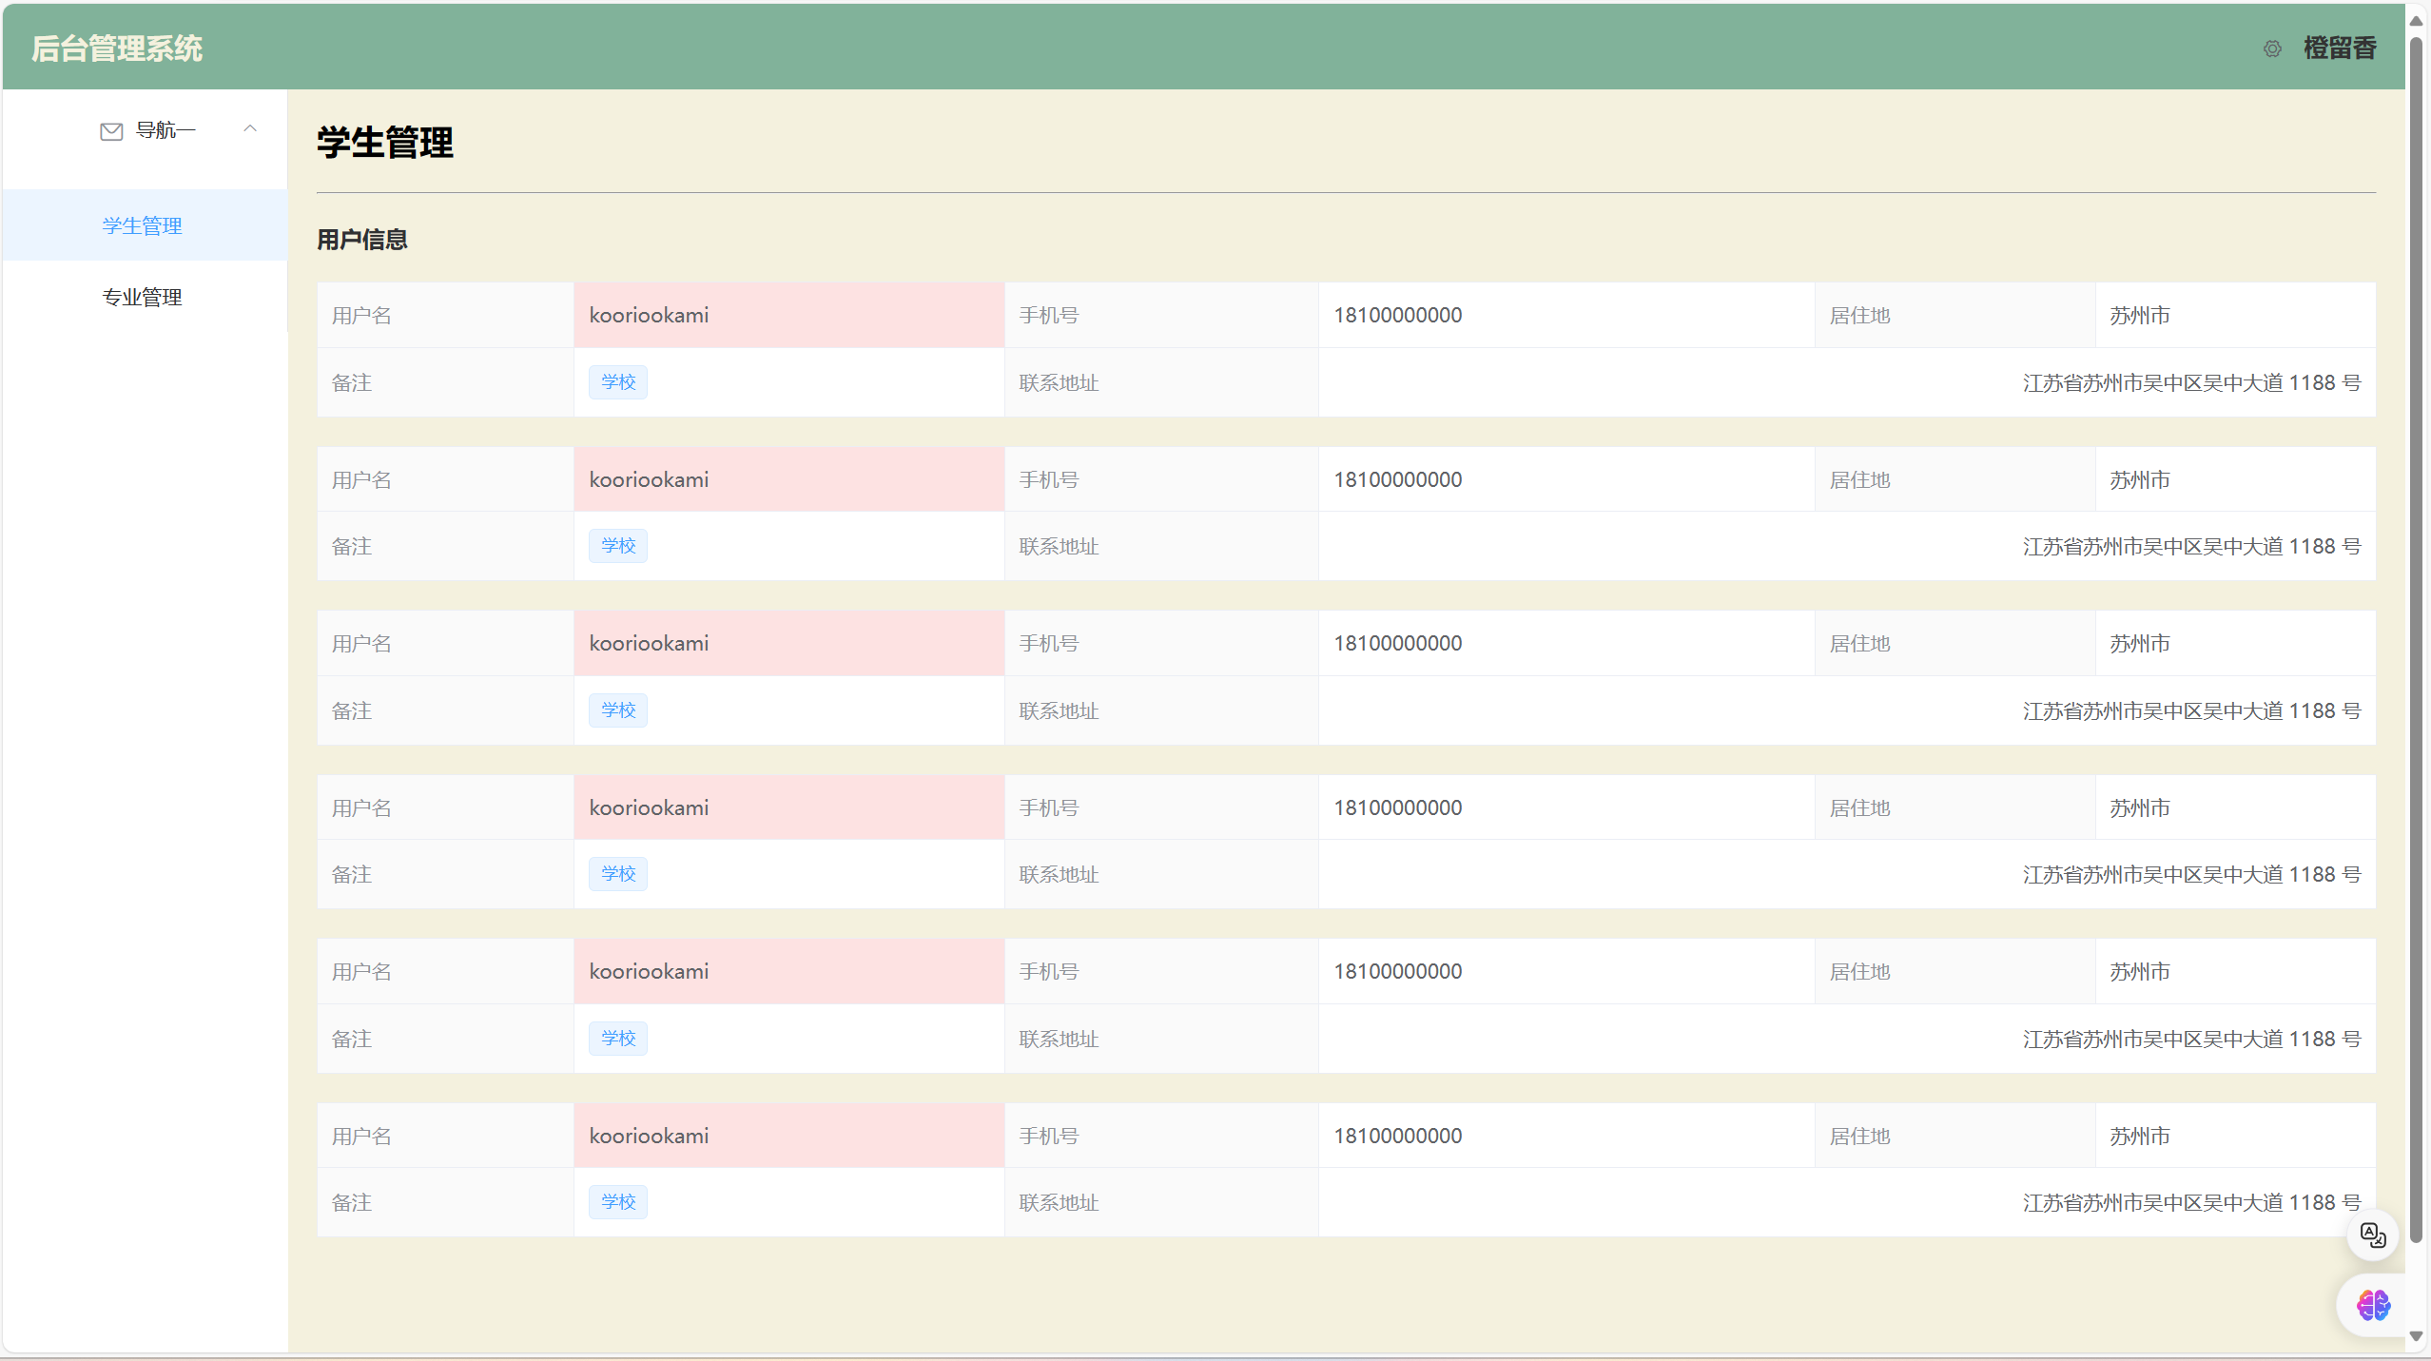
Task: Click the envelope icon beside 导航一
Action: click(x=111, y=131)
